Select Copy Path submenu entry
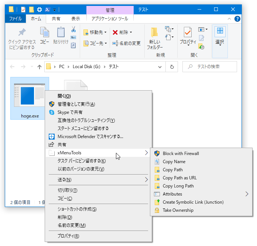The image size is (257, 246). (201, 170)
